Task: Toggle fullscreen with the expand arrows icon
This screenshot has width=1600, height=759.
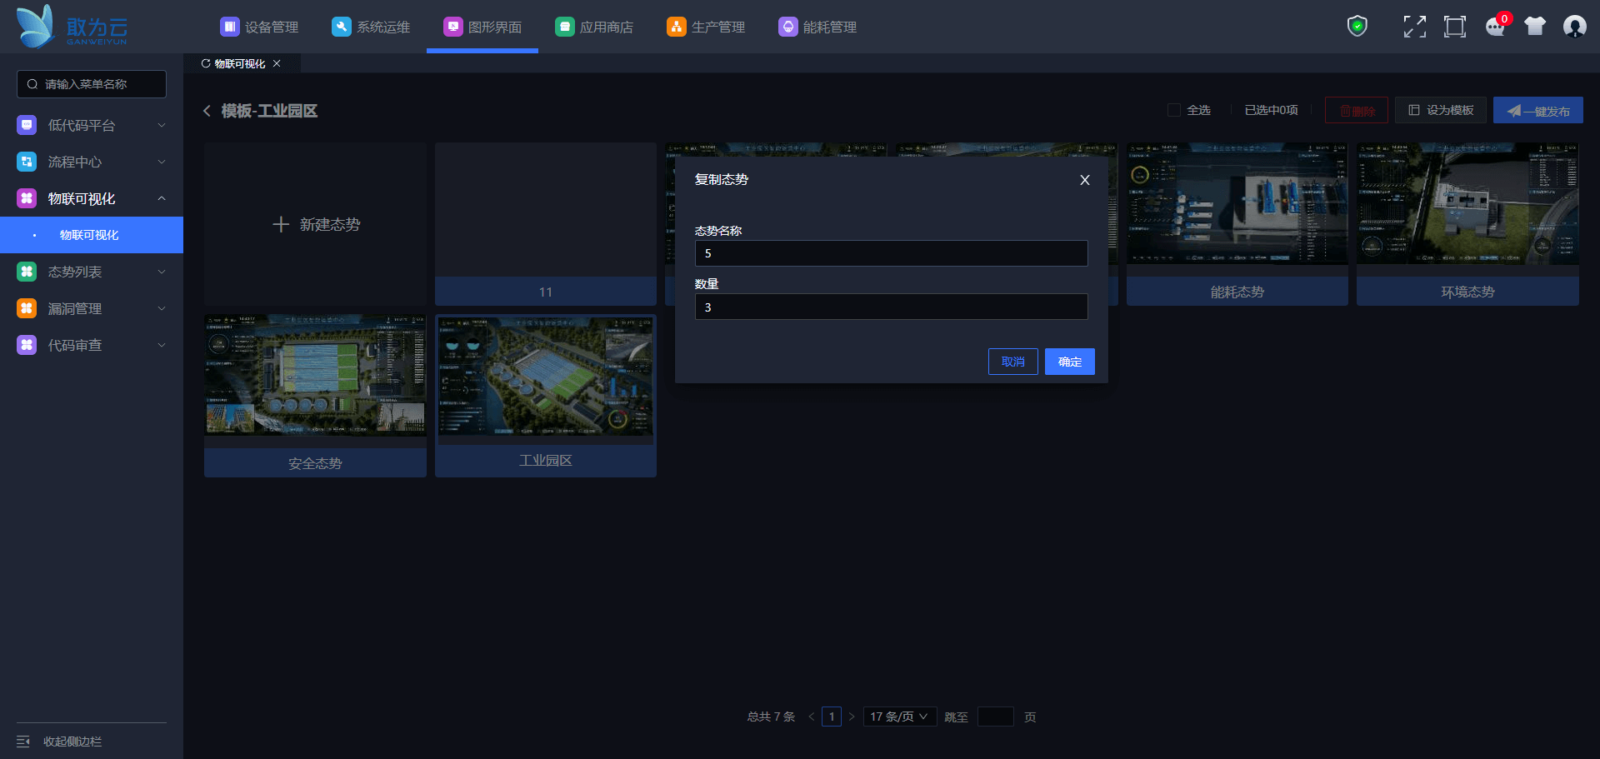Action: 1414,27
